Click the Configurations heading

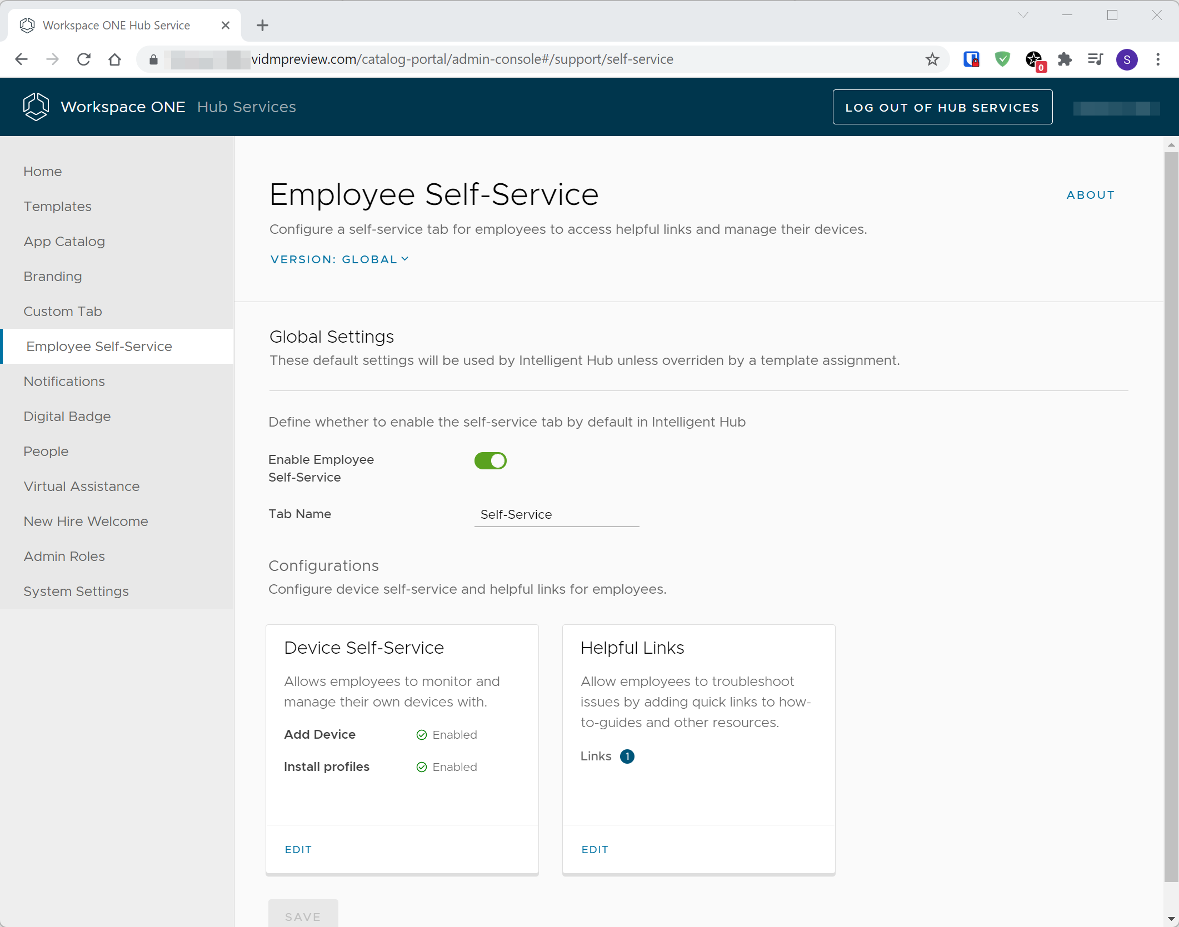tap(323, 565)
